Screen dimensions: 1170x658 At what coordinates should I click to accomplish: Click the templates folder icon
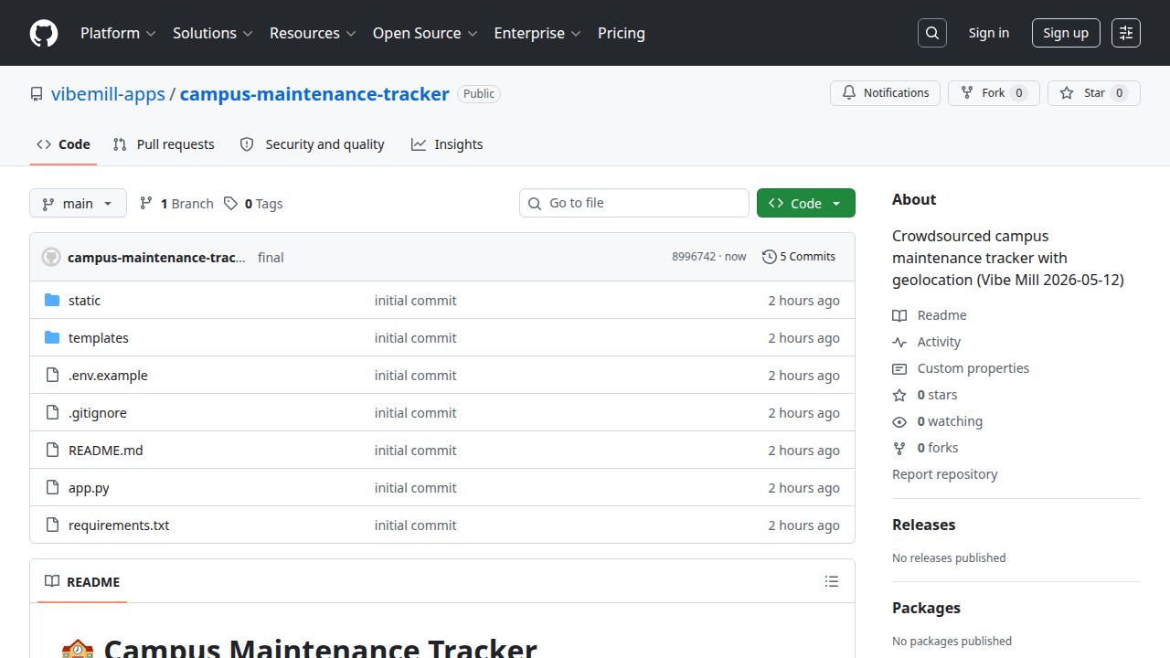[x=52, y=338]
